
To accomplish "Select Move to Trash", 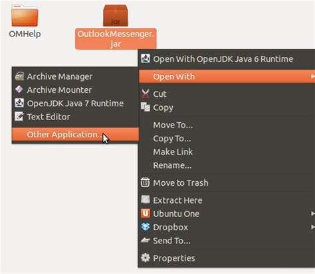I will coord(227,182).
